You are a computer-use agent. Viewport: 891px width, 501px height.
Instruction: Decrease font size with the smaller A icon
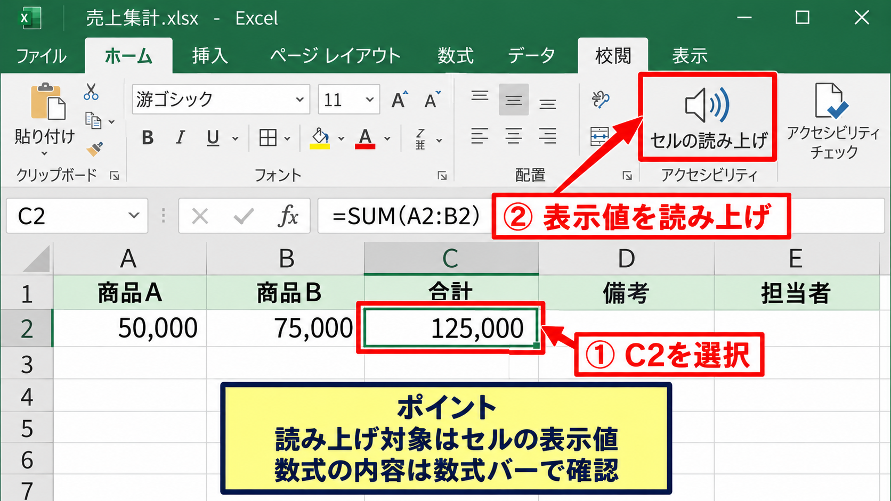pyautogui.click(x=432, y=100)
